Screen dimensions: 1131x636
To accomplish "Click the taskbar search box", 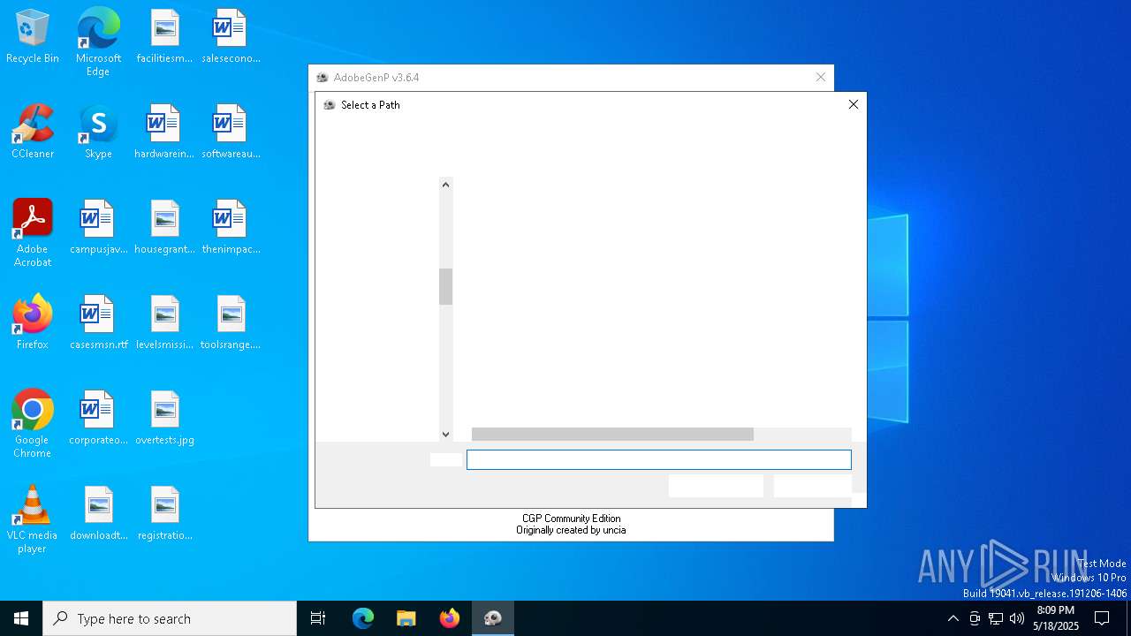I will pyautogui.click(x=170, y=618).
